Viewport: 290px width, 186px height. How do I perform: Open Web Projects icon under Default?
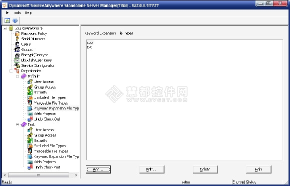coord(30,113)
